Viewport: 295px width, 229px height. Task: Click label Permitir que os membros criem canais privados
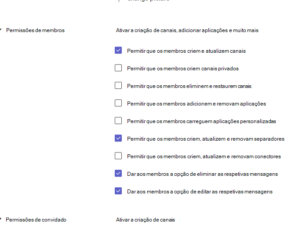183,69
